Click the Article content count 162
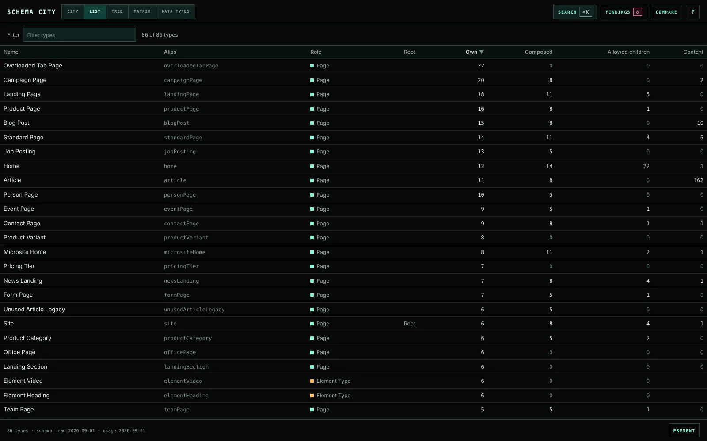This screenshot has height=441, width=707. click(x=699, y=180)
